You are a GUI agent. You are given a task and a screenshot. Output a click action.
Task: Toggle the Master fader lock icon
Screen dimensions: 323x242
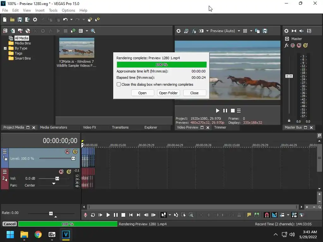click(x=289, y=121)
